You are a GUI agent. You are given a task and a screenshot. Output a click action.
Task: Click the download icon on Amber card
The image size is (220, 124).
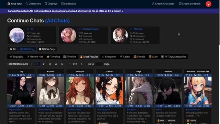[x=107, y=106]
